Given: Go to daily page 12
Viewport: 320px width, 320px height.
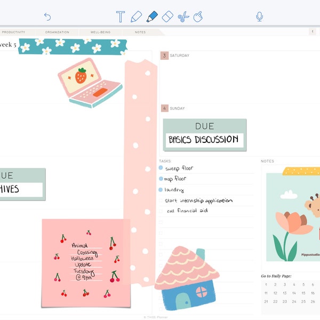Looking at the screenshot, I should (x=275, y=293).
